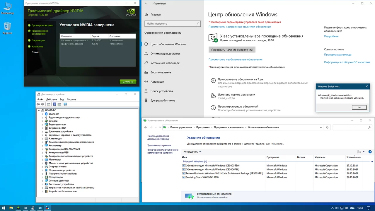This screenshot has height=211, width=375.
Task: Open the Упорядочить dropdown
Action: pos(192,152)
